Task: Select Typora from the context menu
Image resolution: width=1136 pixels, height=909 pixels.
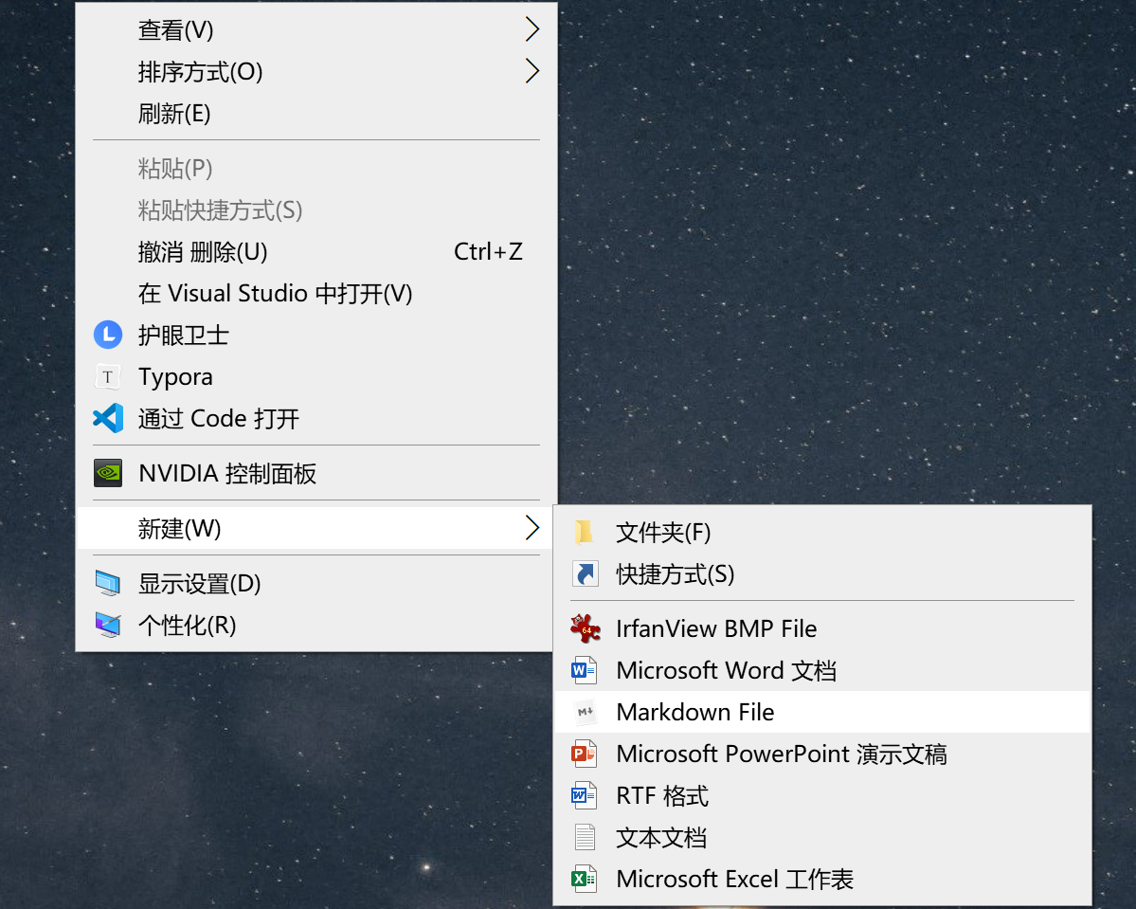Action: point(316,377)
